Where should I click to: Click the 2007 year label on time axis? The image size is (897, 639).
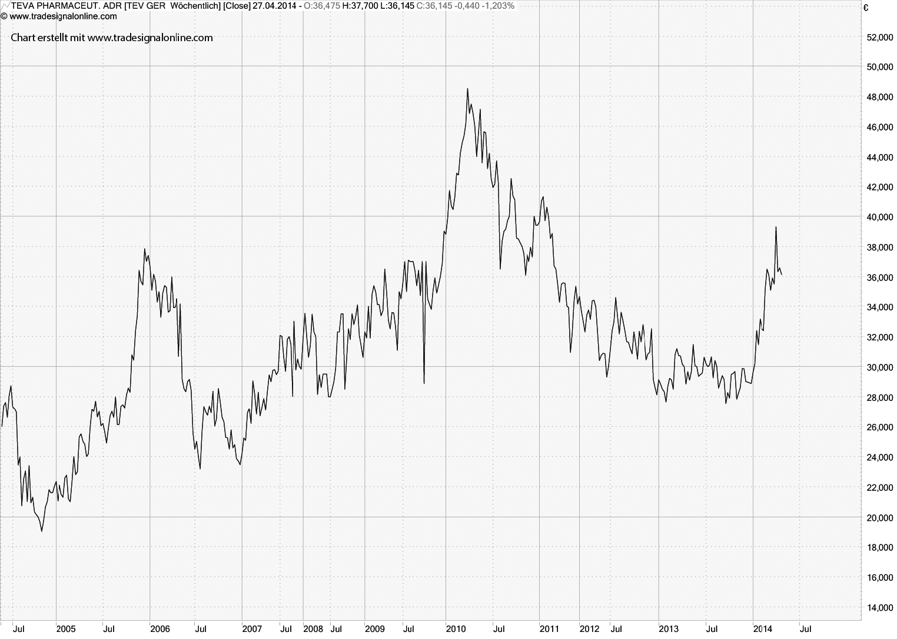[x=252, y=629]
